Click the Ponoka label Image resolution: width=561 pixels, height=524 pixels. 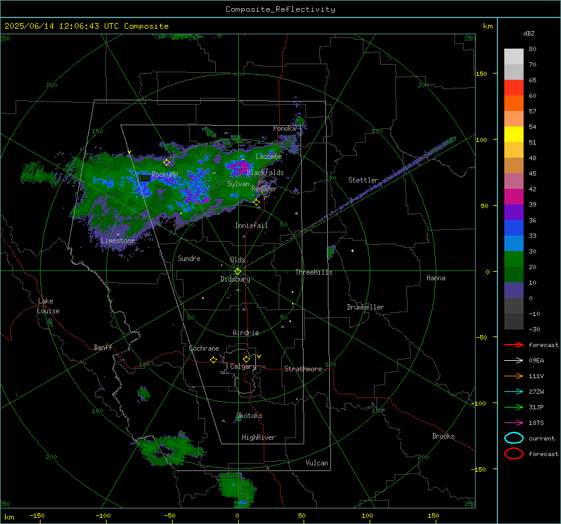[x=284, y=129]
